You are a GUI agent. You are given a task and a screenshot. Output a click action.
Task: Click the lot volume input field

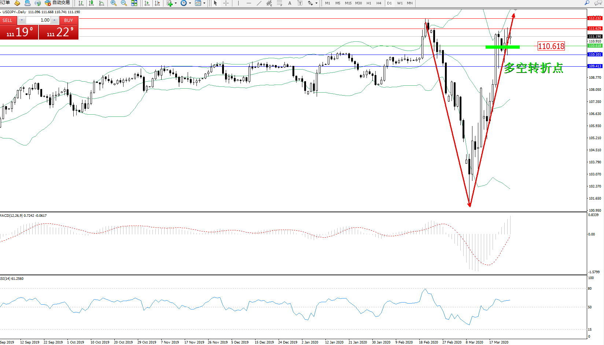tap(38, 20)
